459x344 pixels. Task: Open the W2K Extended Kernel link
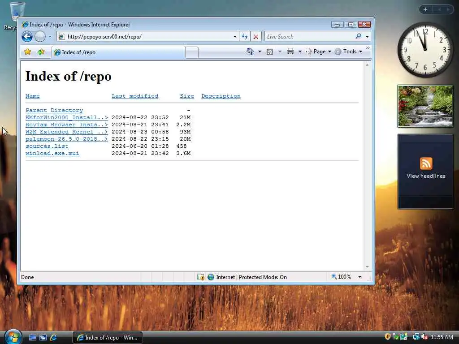click(x=67, y=132)
